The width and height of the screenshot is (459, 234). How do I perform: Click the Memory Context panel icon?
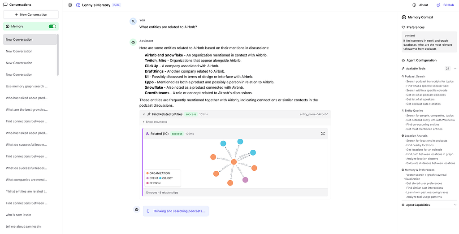tap(403, 17)
